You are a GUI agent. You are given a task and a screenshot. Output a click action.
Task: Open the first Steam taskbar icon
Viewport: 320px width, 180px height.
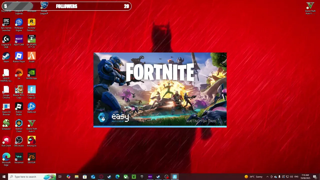tap(109, 177)
